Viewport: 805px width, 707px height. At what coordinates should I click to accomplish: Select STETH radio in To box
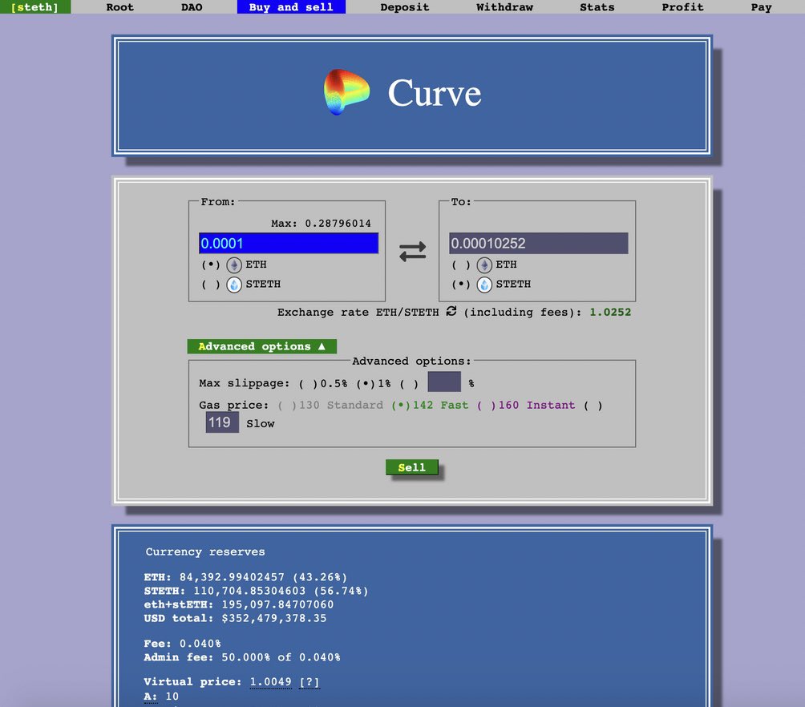pos(460,285)
